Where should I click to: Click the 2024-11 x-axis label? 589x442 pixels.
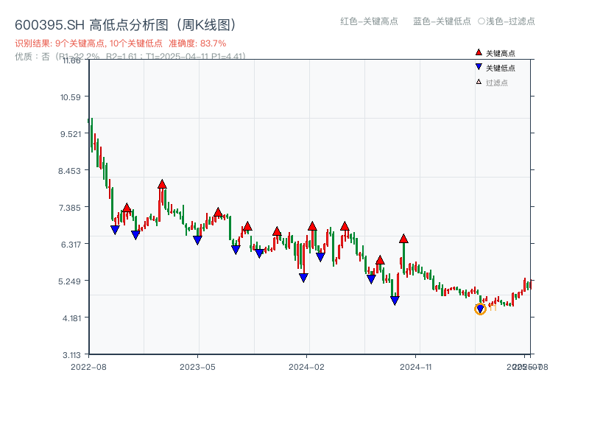(x=415, y=367)
